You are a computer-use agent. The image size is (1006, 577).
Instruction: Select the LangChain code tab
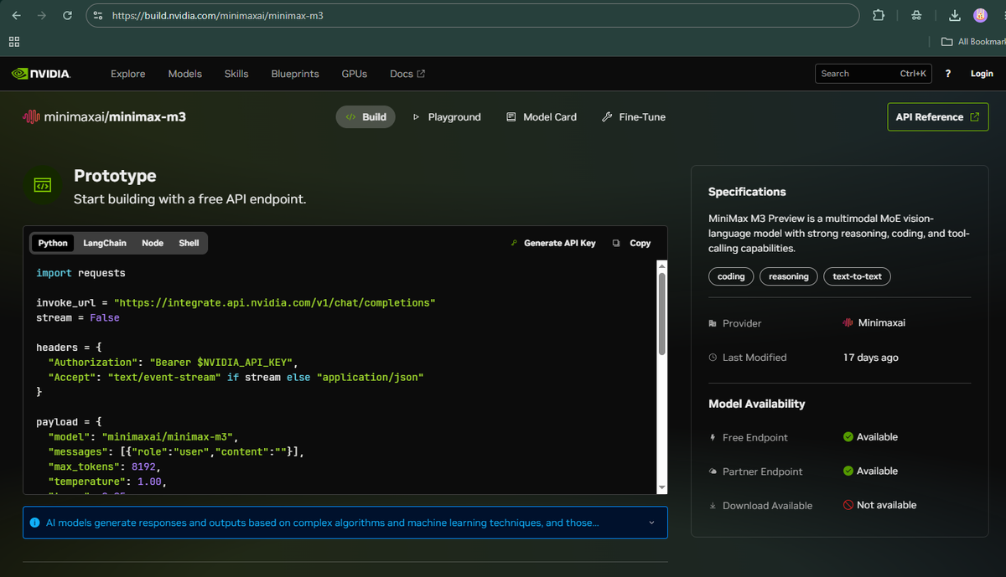point(105,243)
